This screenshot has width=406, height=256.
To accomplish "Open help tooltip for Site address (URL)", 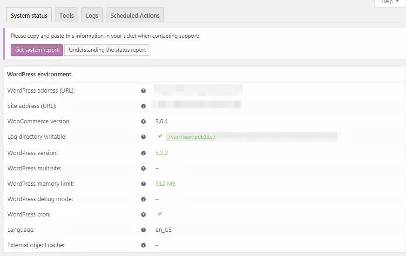I will point(143,106).
